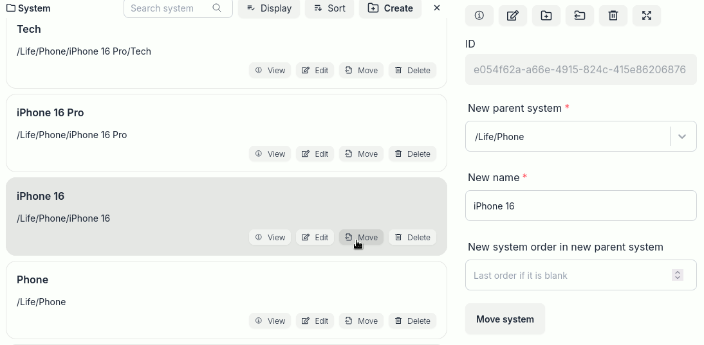Select the iPhone 16 Pro card title
The image size is (704, 345).
[50, 112]
